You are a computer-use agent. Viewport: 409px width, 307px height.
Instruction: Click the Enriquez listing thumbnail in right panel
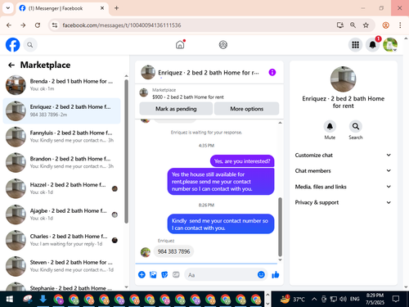pyautogui.click(x=343, y=79)
